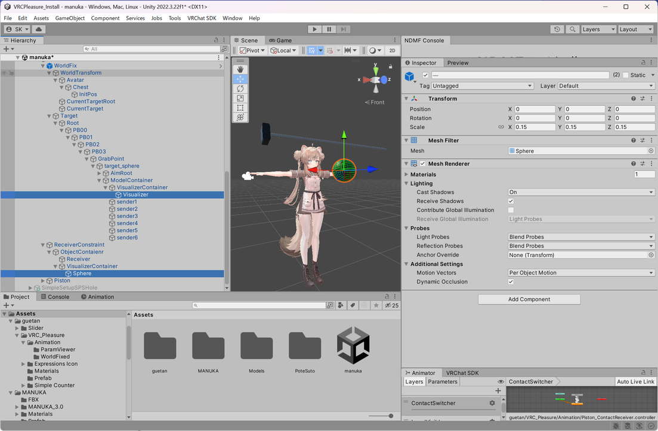Select the Rotate tool in Scene toolbar
The height and width of the screenshot is (431, 658).
point(240,88)
